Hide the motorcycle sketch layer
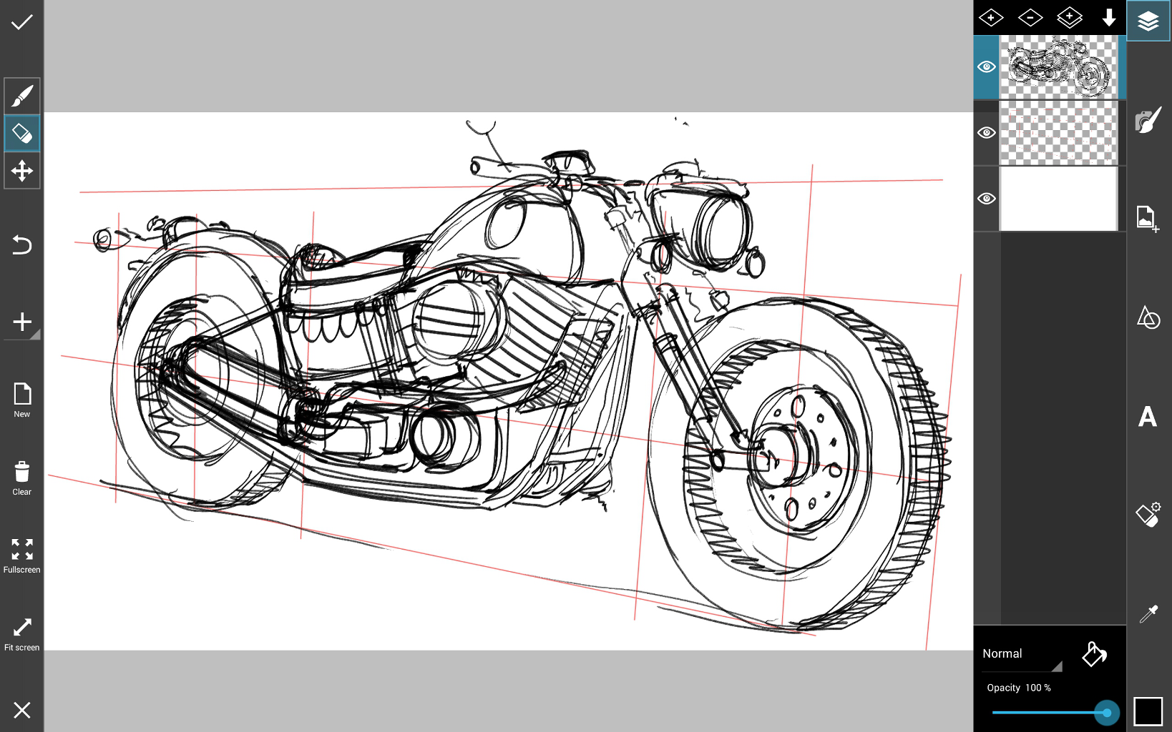The width and height of the screenshot is (1172, 732). tap(987, 66)
